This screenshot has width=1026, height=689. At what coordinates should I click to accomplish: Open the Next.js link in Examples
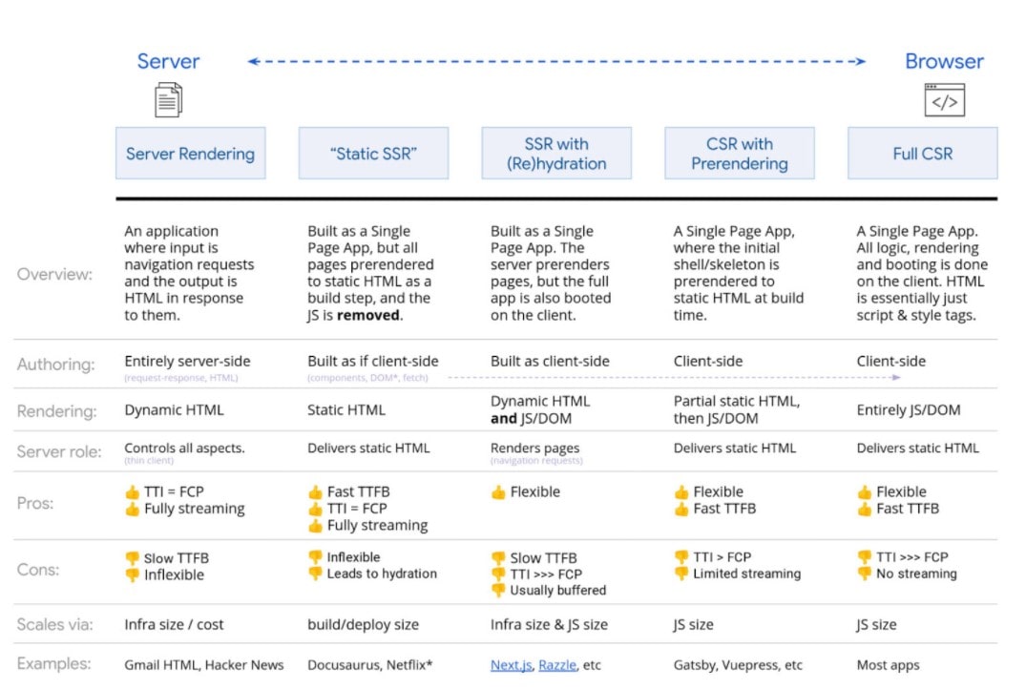point(512,665)
